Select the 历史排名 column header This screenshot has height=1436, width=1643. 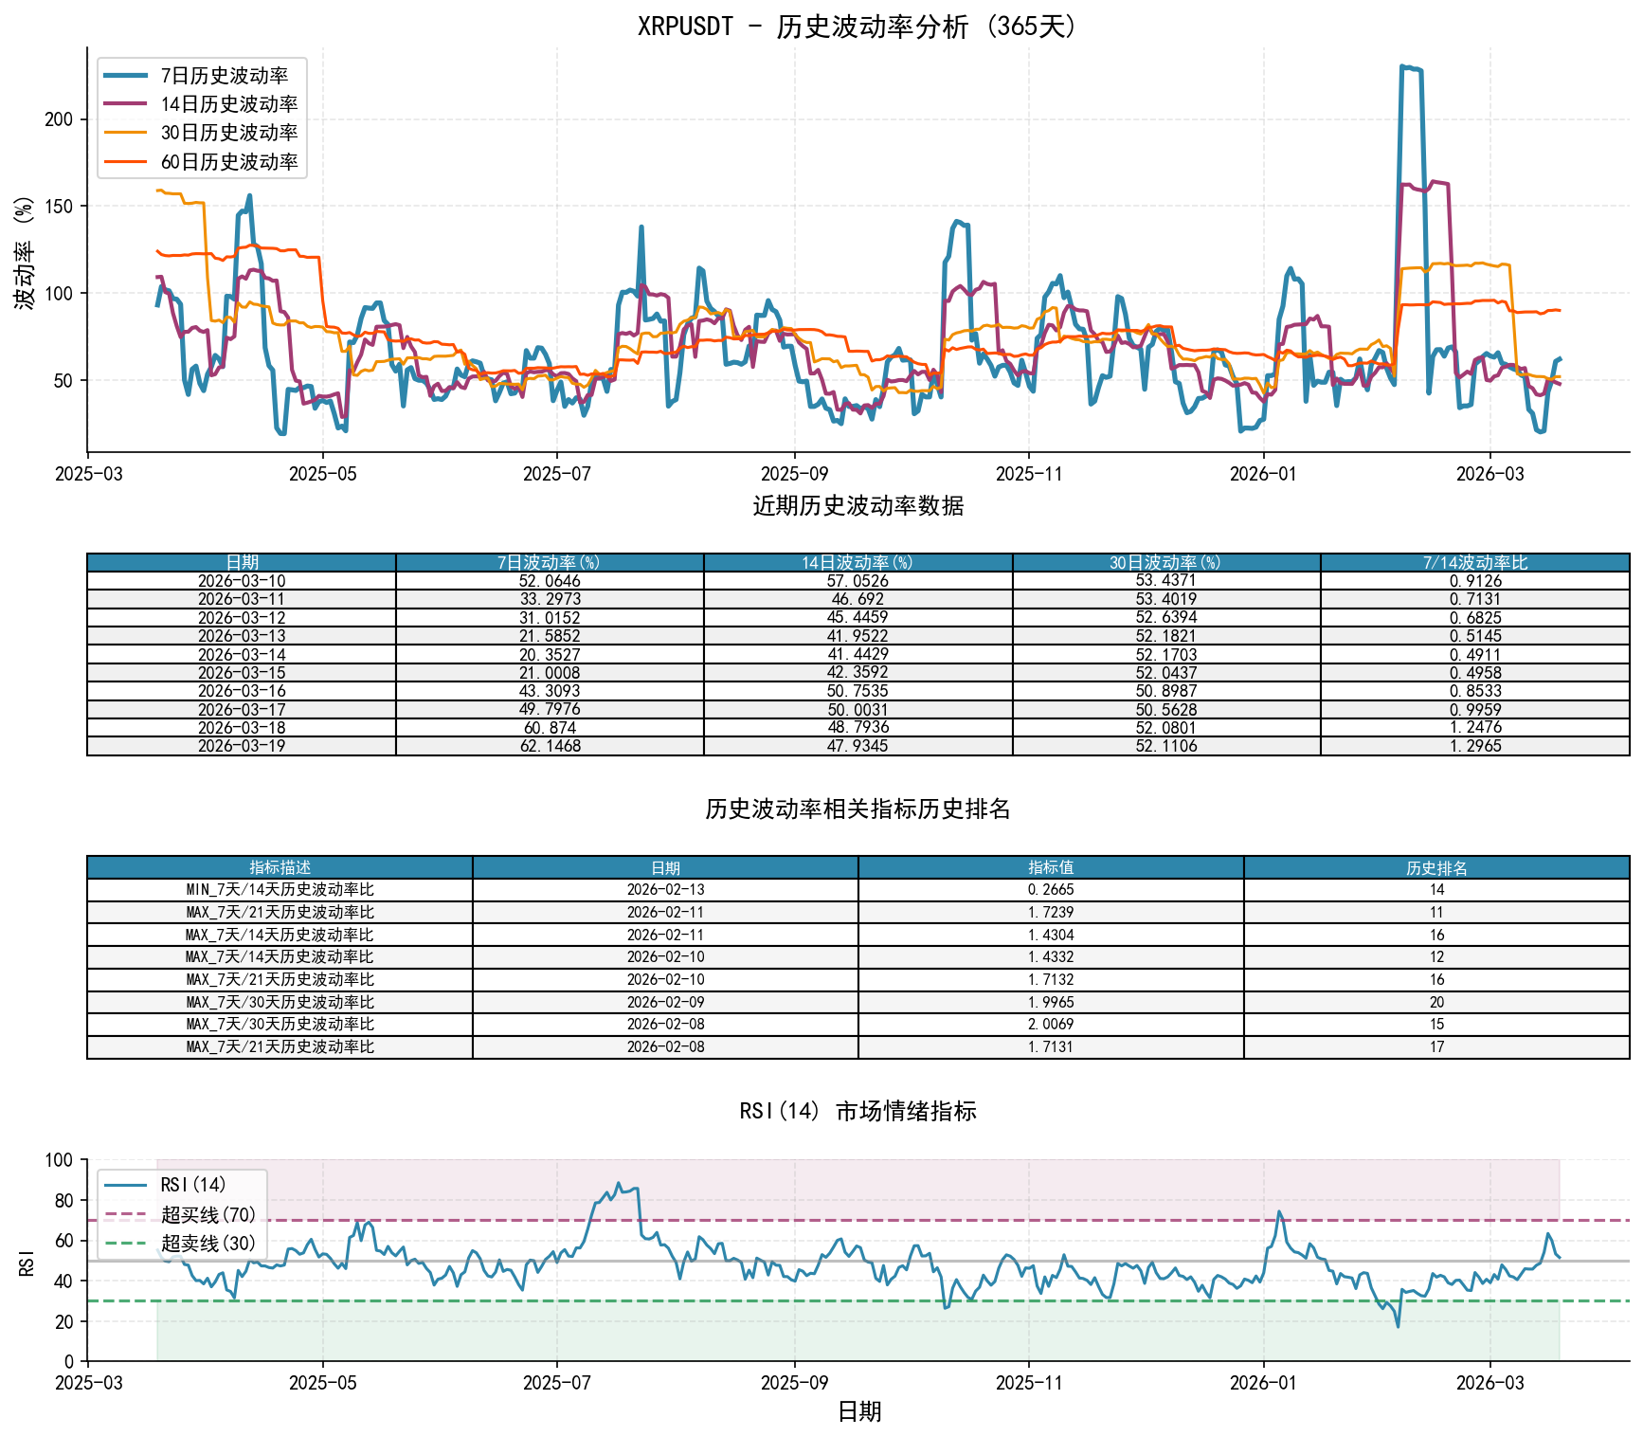tap(1436, 867)
